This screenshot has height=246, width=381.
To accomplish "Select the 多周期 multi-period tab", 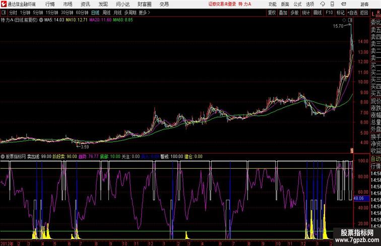I will 131,13.
